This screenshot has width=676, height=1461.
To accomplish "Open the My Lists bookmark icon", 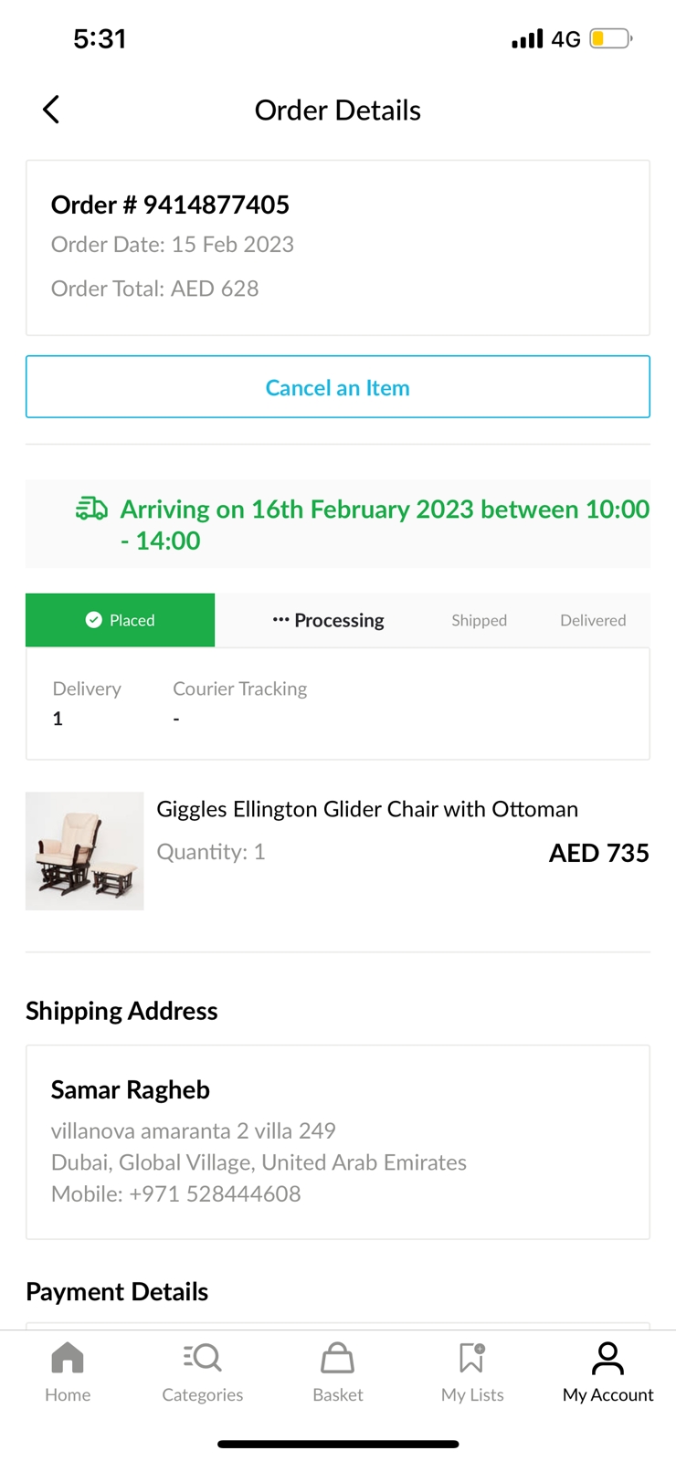I will [472, 1358].
